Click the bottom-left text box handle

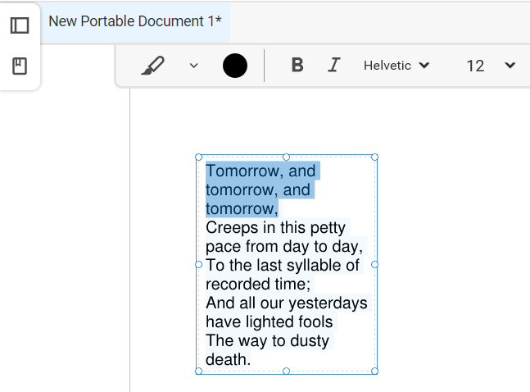coord(199,371)
